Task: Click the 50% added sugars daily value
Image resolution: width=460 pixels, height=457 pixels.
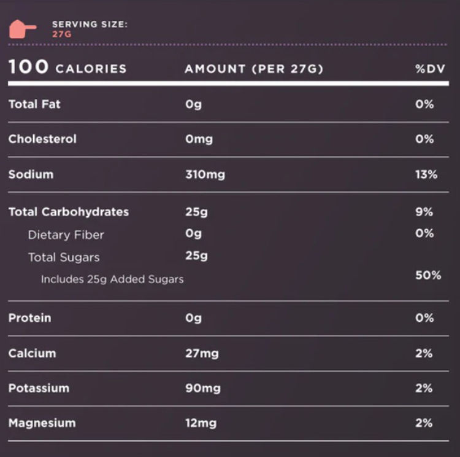Action: [x=427, y=275]
